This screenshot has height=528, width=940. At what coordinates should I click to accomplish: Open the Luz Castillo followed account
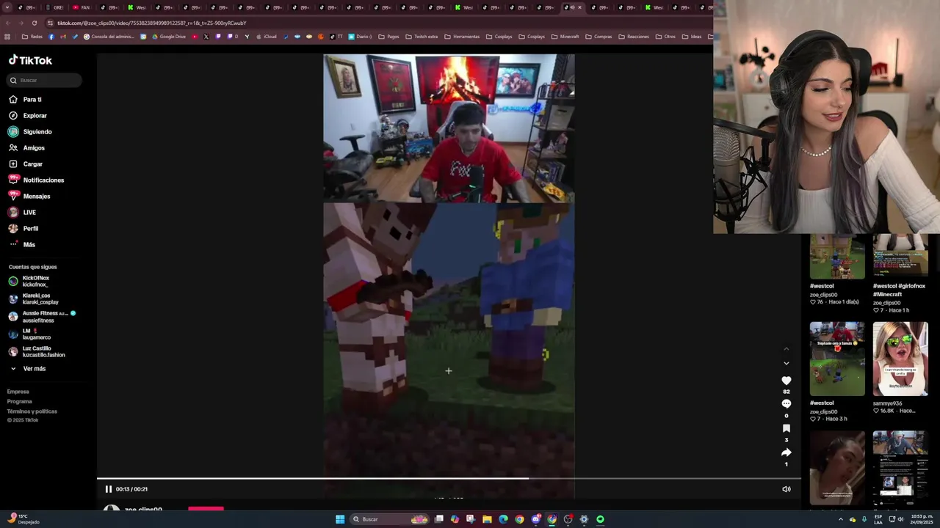point(43,351)
